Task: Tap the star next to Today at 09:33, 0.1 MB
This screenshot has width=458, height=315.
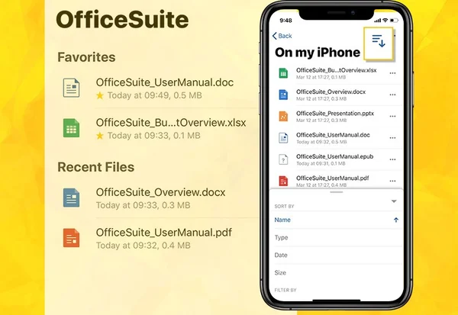Action: pyautogui.click(x=100, y=136)
